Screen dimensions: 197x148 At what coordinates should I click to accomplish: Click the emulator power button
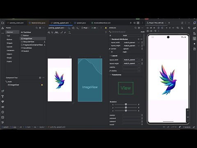click(148, 28)
